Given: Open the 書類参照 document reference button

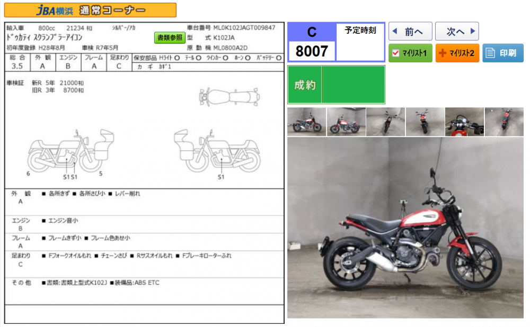Looking at the screenshot, I should [x=170, y=38].
